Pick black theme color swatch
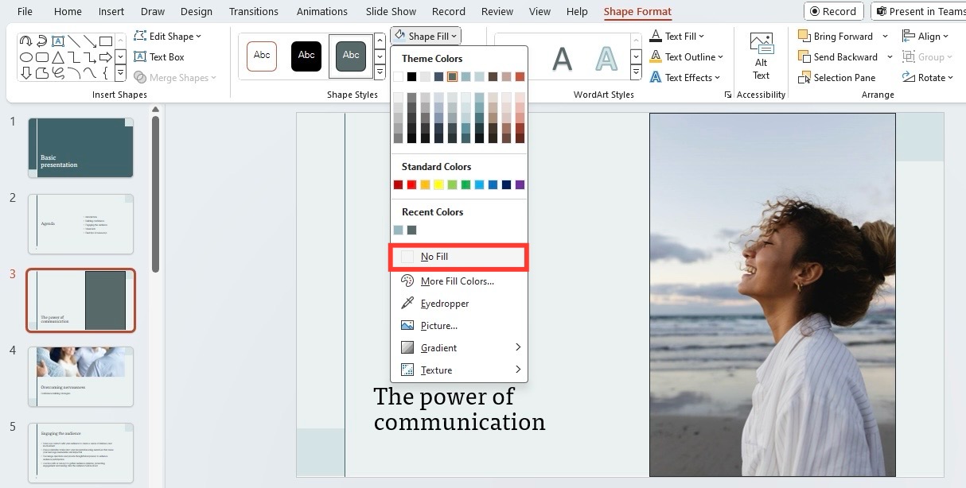966x488 pixels. click(411, 76)
